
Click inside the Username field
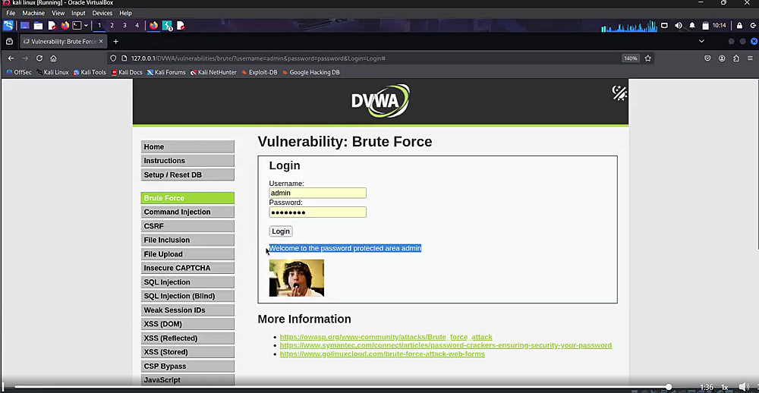click(317, 193)
